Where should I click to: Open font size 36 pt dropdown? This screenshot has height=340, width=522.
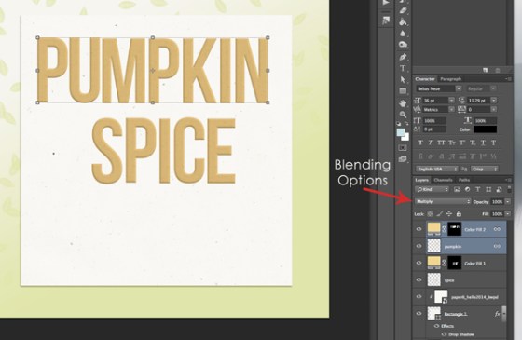point(452,101)
